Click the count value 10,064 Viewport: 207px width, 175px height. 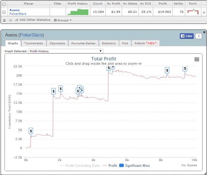pyautogui.click(x=98, y=12)
